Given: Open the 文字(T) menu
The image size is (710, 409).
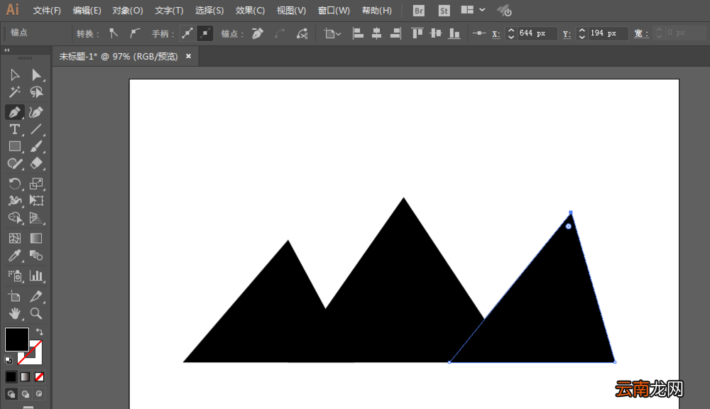Looking at the screenshot, I should (170, 11).
